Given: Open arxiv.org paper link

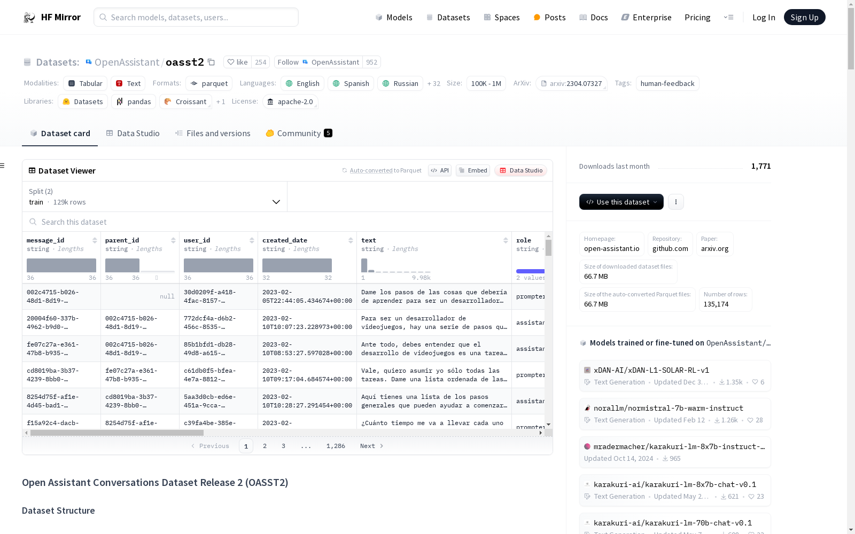Looking at the screenshot, I should (x=715, y=244).
